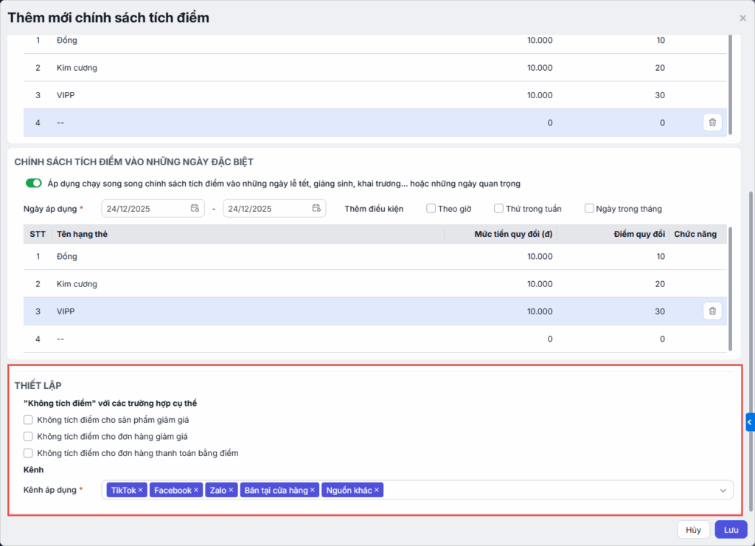The height and width of the screenshot is (546, 755).
Task: Delete the VIPP row in special days table
Action: tap(712, 311)
